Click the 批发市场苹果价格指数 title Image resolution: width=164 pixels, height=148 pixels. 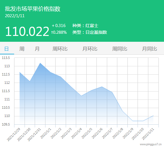click(33, 9)
